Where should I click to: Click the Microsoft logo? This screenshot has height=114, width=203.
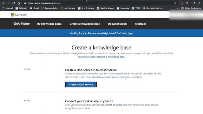(19, 15)
